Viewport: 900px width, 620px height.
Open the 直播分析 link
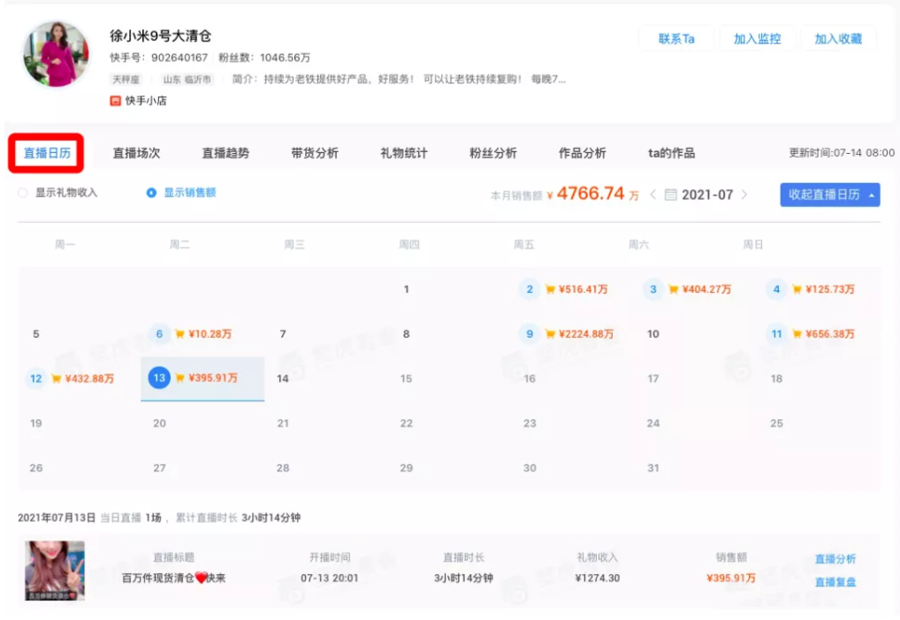coord(835,559)
